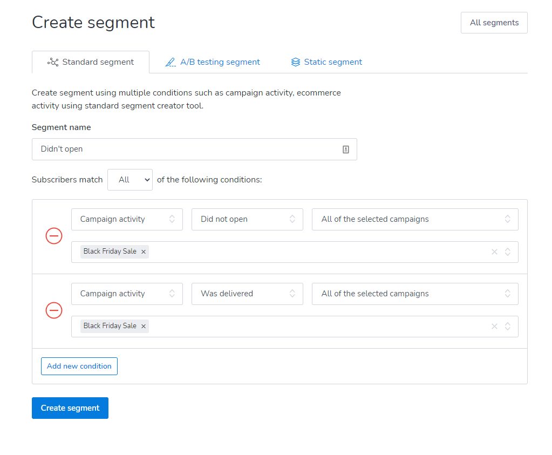Open the second Campaign activity dropdown
The height and width of the screenshot is (455, 552).
(127, 294)
